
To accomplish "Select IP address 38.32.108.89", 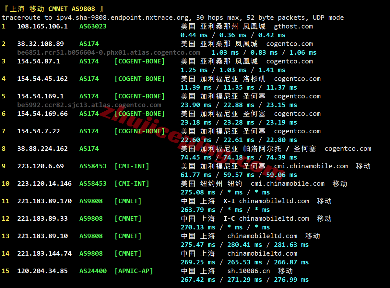I will pos(41,44).
